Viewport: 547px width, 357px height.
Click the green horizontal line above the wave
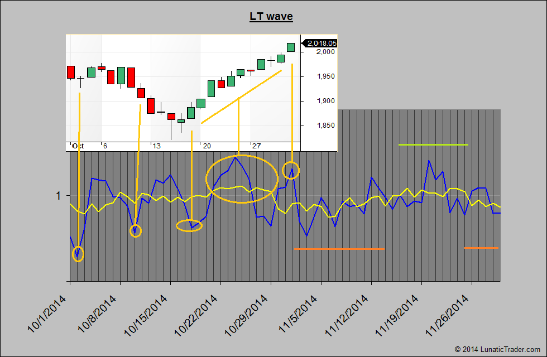click(x=433, y=145)
